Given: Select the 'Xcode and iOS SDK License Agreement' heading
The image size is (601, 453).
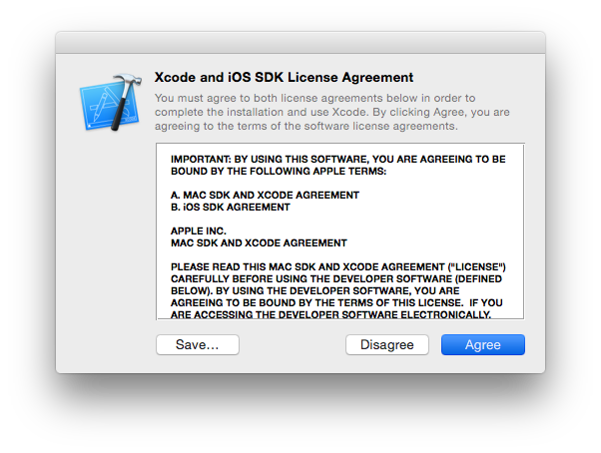Looking at the screenshot, I should [284, 78].
